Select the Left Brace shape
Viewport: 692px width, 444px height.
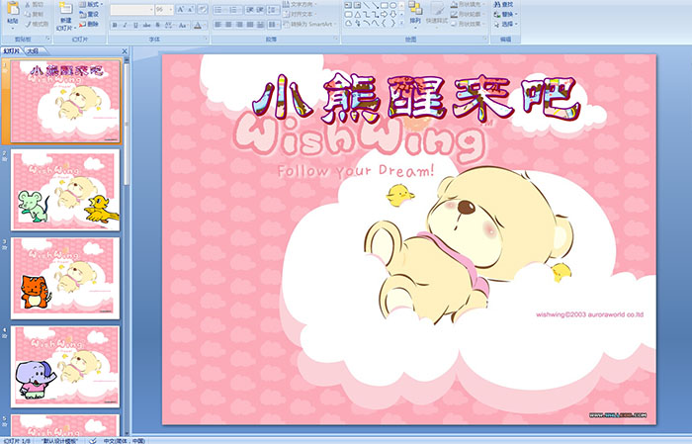click(384, 24)
